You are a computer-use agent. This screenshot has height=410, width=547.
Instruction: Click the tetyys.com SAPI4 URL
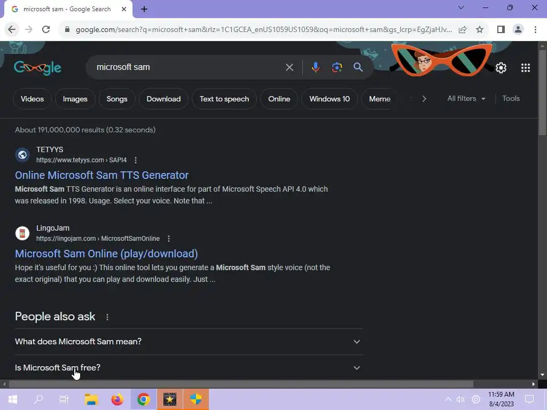[81, 160]
